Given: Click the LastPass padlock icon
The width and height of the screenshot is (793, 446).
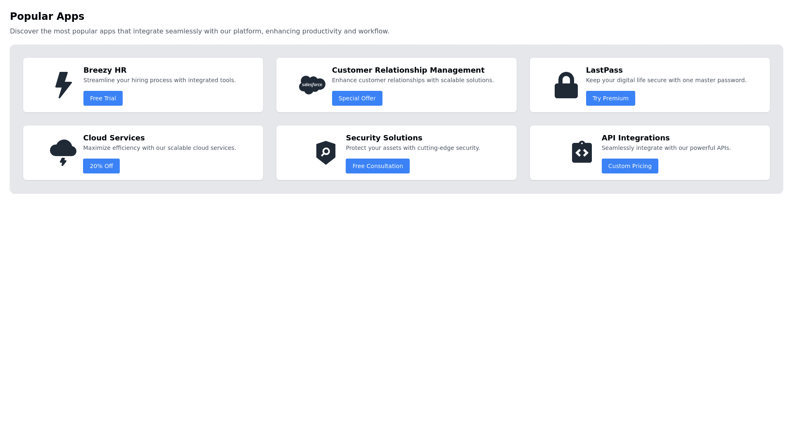Looking at the screenshot, I should 566,85.
